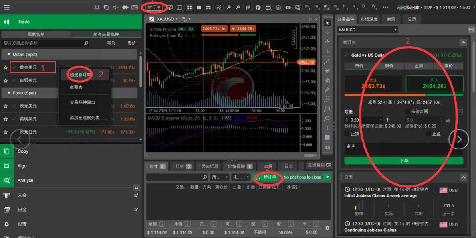This screenshot has height=238, width=476.
Task: Click the green 下单 place order button
Action: tap(404, 161)
